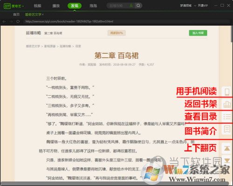Open the 泡泡 tab

pyautogui.click(x=93, y=6)
